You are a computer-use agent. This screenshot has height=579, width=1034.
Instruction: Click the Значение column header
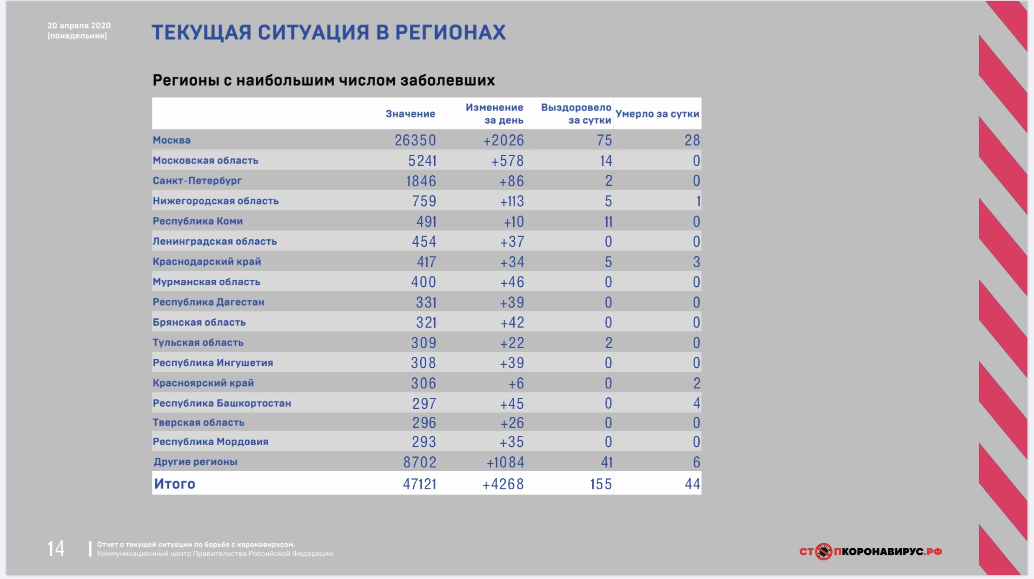410,114
